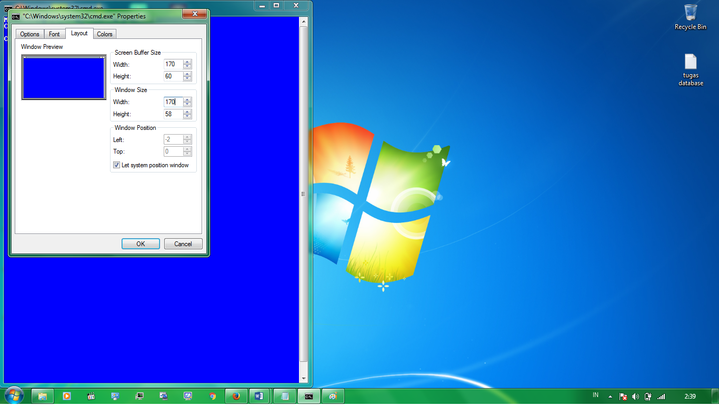719x406 pixels.
Task: Open the Colors tab
Action: (105, 34)
